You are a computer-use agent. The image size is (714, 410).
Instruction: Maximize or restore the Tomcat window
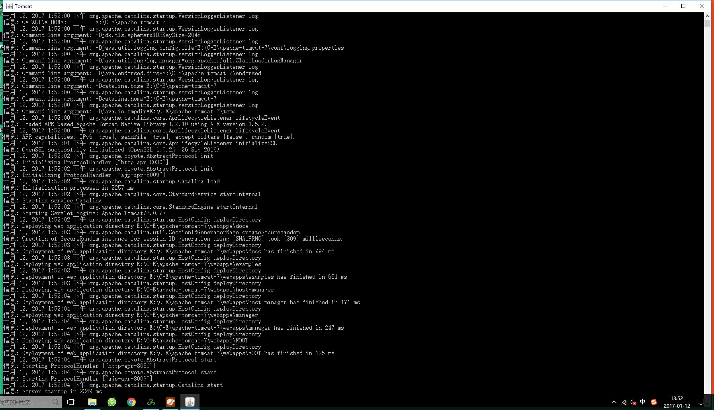coord(683,6)
